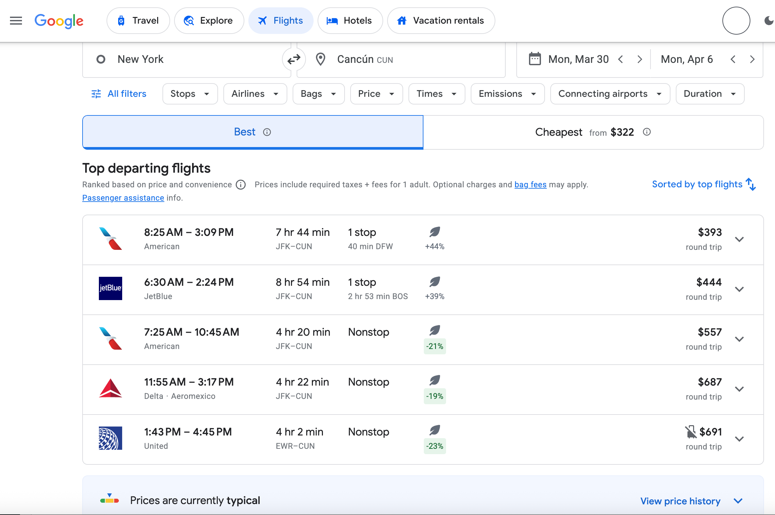
Task: Open the All filters panel
Action: click(119, 93)
